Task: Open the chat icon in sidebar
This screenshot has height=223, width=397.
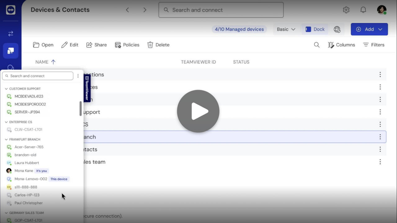Action: pos(11,68)
